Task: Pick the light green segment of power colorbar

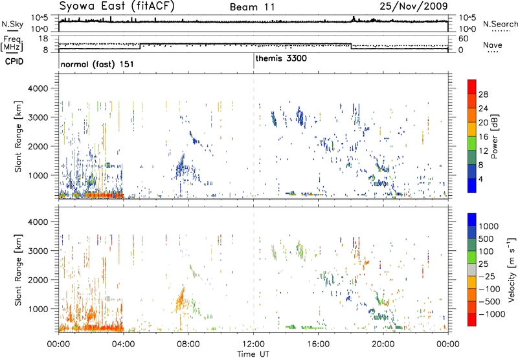Action: click(472, 143)
